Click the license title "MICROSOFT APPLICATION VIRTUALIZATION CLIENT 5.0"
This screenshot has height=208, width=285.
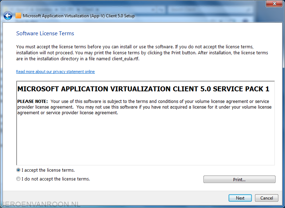click(x=114, y=89)
